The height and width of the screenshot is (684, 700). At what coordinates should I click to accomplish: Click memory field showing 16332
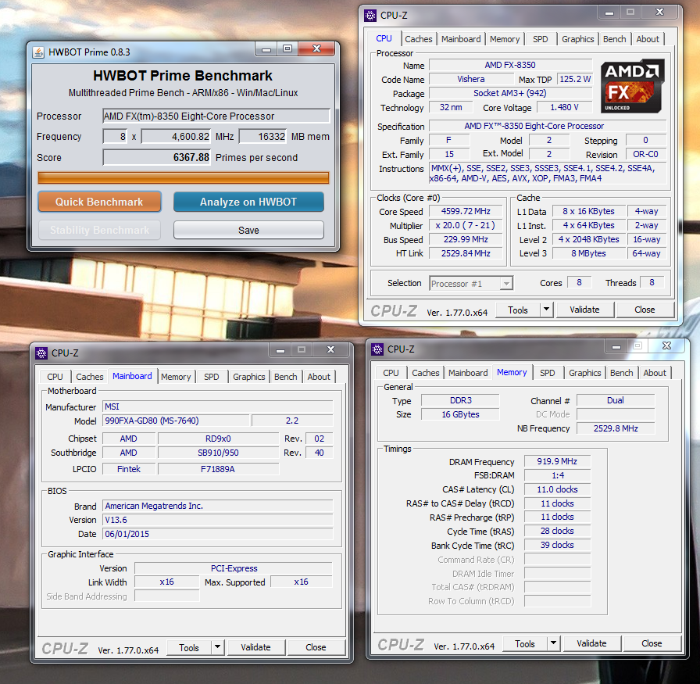262,136
